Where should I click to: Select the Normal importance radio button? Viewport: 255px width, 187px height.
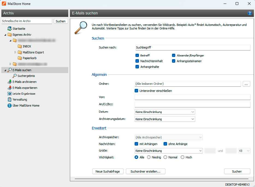165,157
